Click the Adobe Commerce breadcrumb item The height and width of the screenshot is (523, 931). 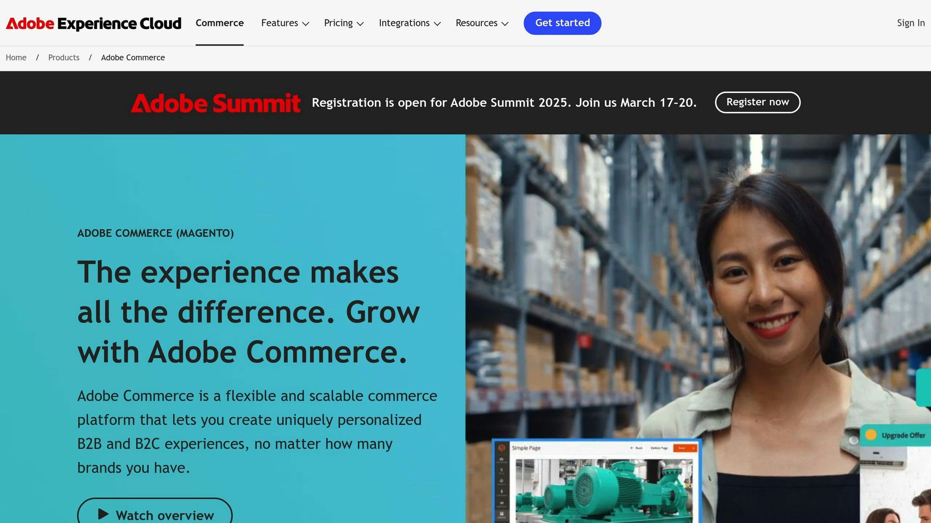(133, 58)
